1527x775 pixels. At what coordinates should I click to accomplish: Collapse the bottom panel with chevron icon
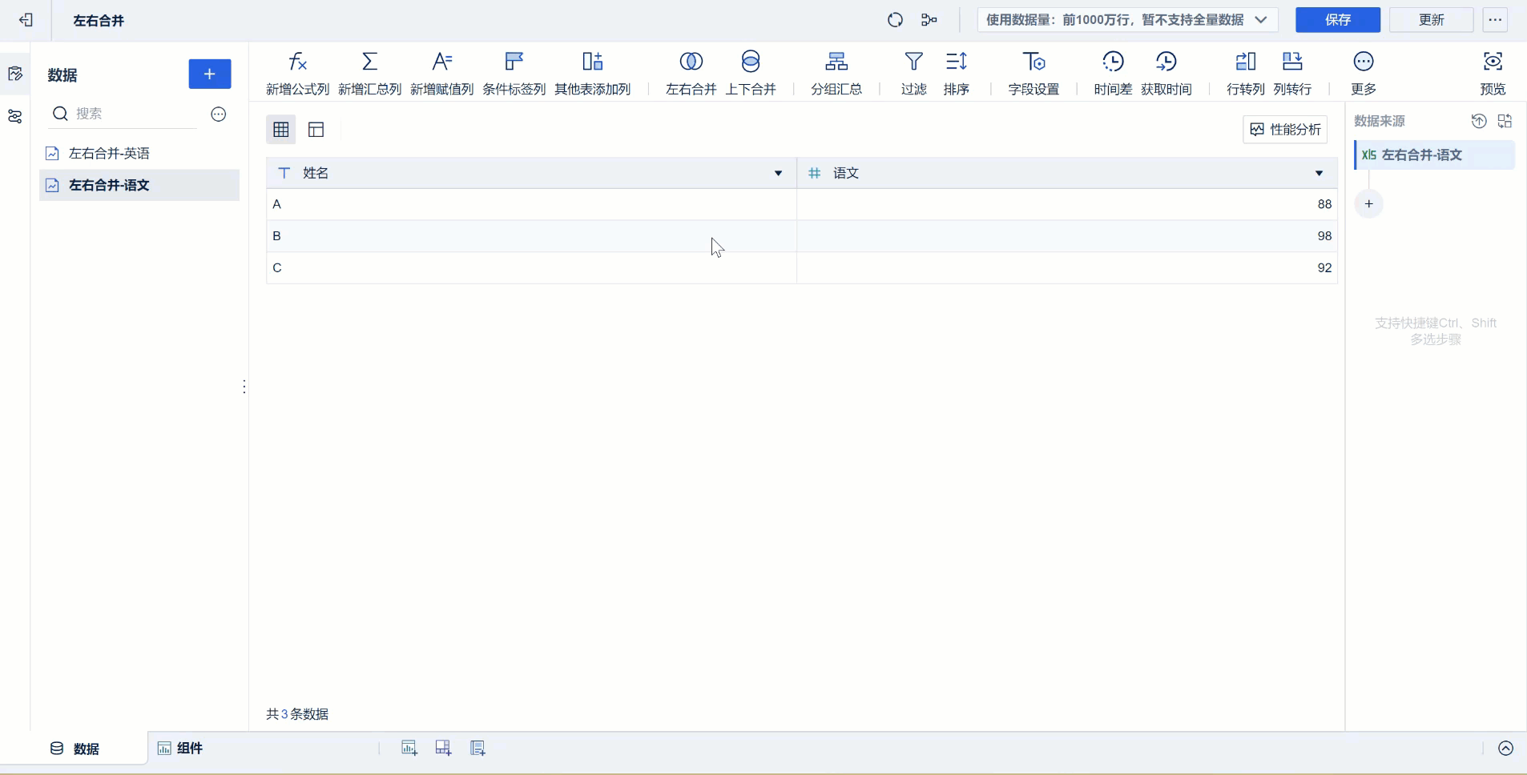coord(1507,749)
